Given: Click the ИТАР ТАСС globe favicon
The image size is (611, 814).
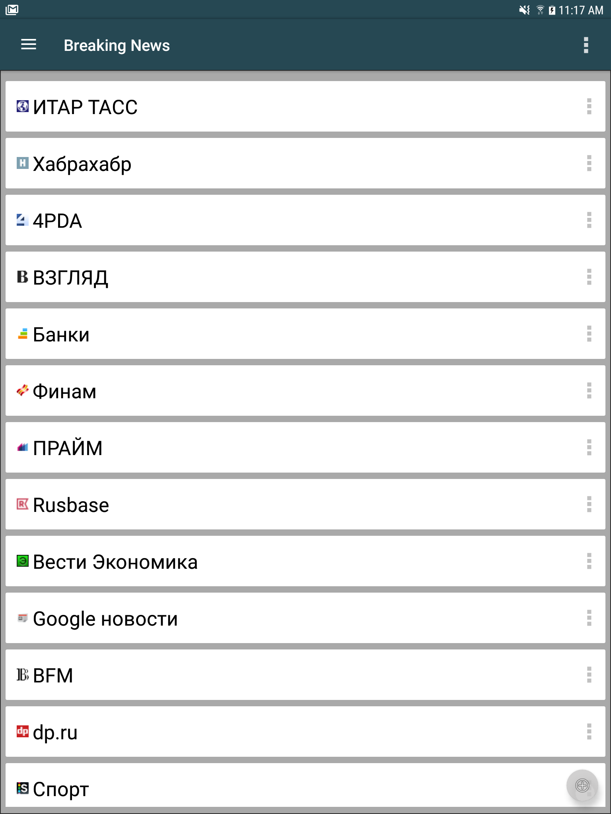Looking at the screenshot, I should coord(23,106).
